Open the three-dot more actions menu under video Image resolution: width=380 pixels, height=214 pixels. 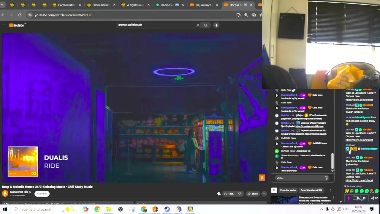[264, 194]
